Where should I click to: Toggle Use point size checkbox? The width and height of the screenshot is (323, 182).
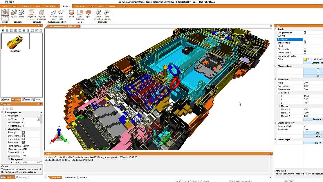pos(23,139)
